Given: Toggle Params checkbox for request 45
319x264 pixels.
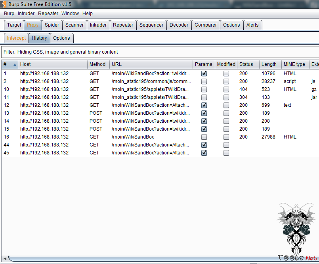Looking at the screenshot, I should coord(204,153).
